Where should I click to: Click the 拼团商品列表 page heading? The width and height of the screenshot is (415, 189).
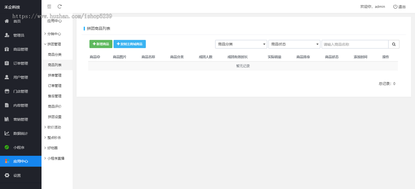pos(98,28)
